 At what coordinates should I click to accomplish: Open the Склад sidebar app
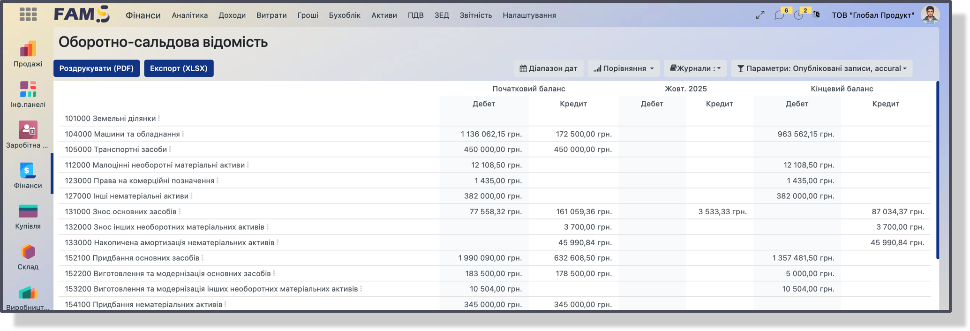(x=28, y=257)
